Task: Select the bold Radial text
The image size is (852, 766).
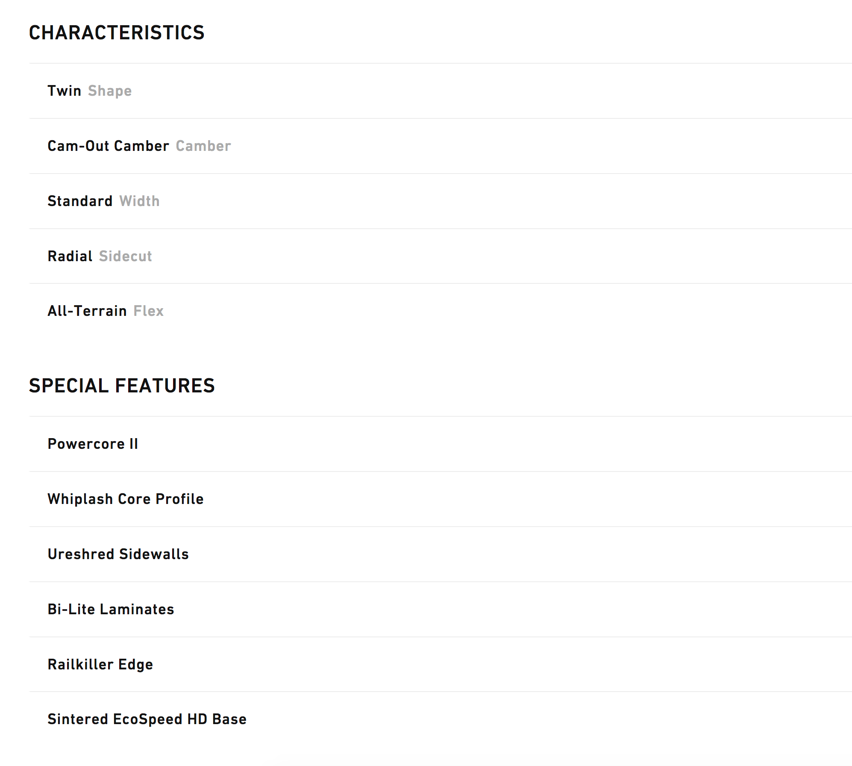Action: (70, 256)
